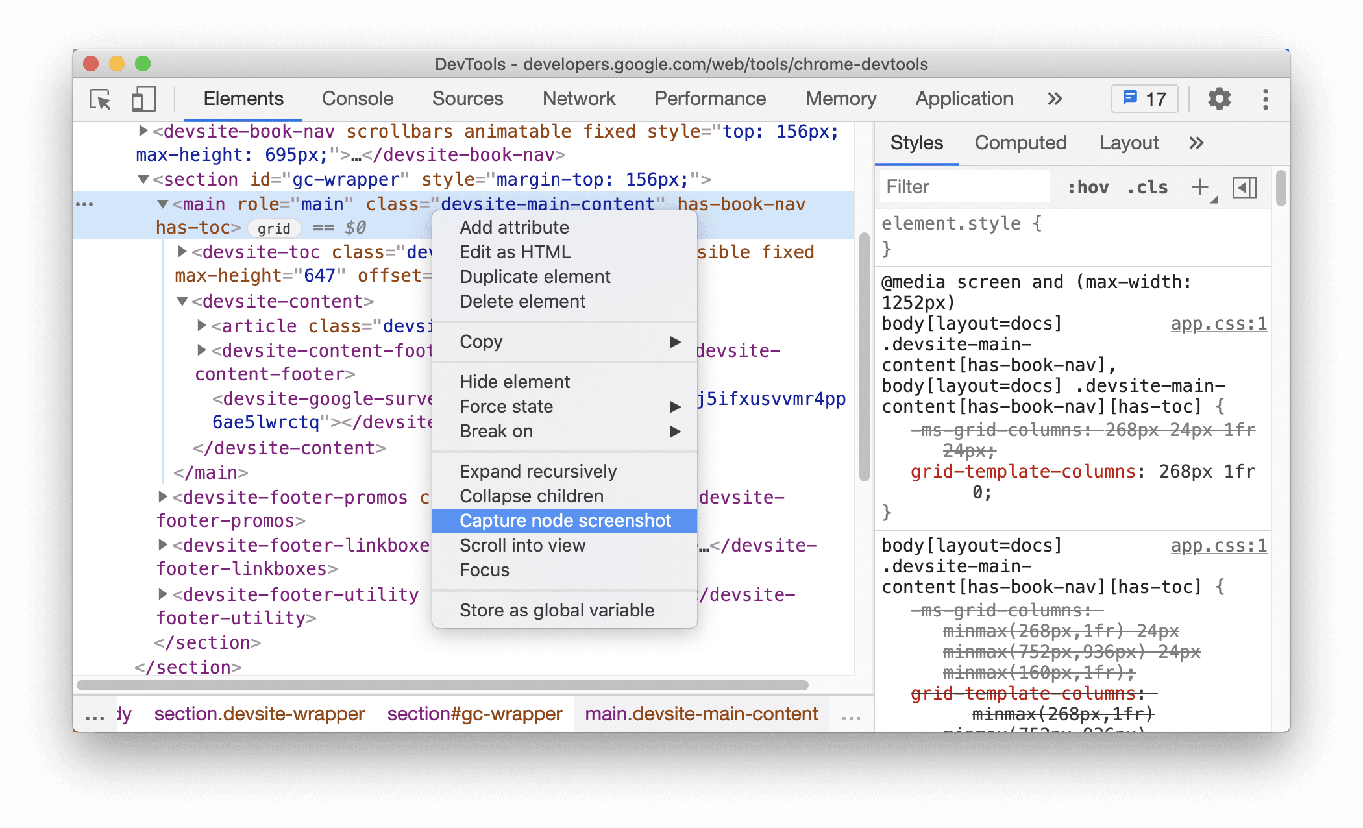Select Copy submenu from context menu

click(x=566, y=341)
